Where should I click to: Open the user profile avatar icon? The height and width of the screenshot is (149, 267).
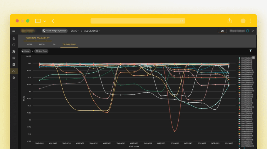point(247,31)
